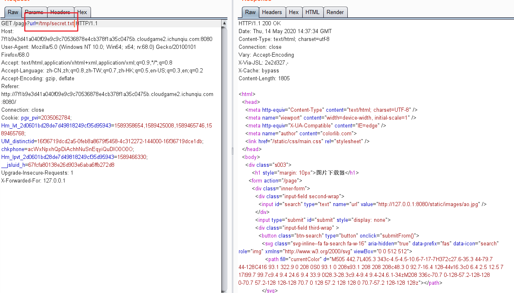Image resolution: width=514 pixels, height=293 pixels.
Task: Click the request pane scroll-up arrow
Action: tap(225, 23)
